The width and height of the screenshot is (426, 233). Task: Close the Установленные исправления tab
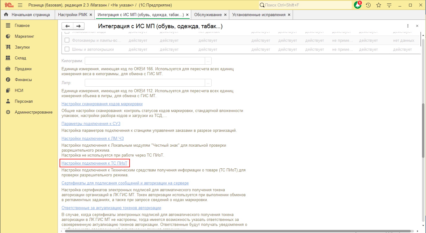(x=289, y=15)
